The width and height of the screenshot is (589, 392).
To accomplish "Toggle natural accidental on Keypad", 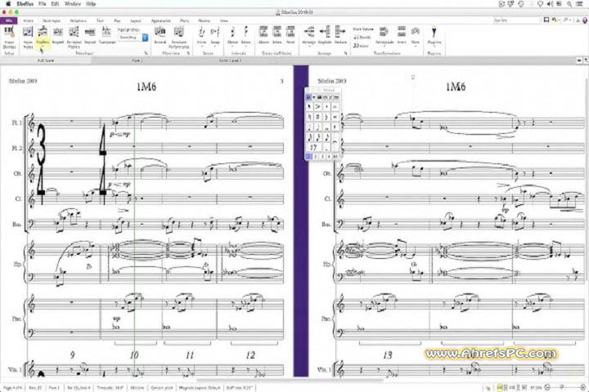I will pyautogui.click(x=309, y=117).
